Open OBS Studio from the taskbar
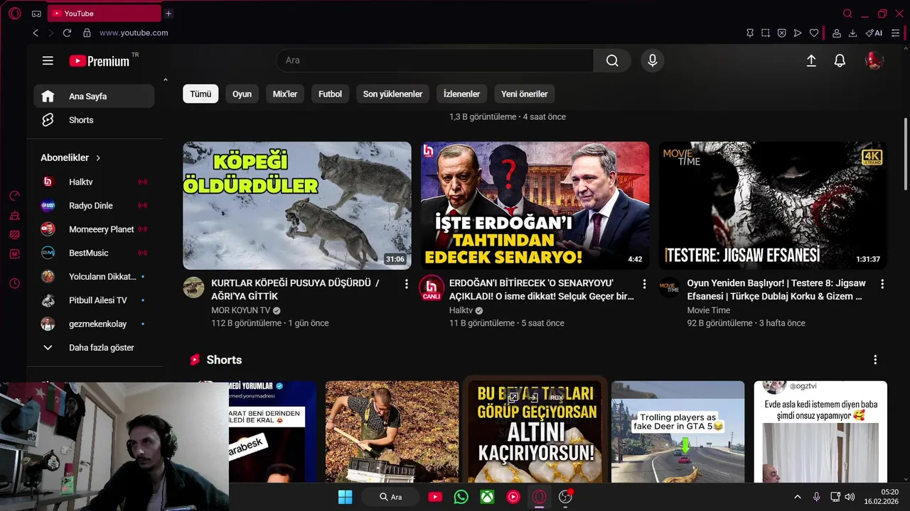 tap(566, 497)
